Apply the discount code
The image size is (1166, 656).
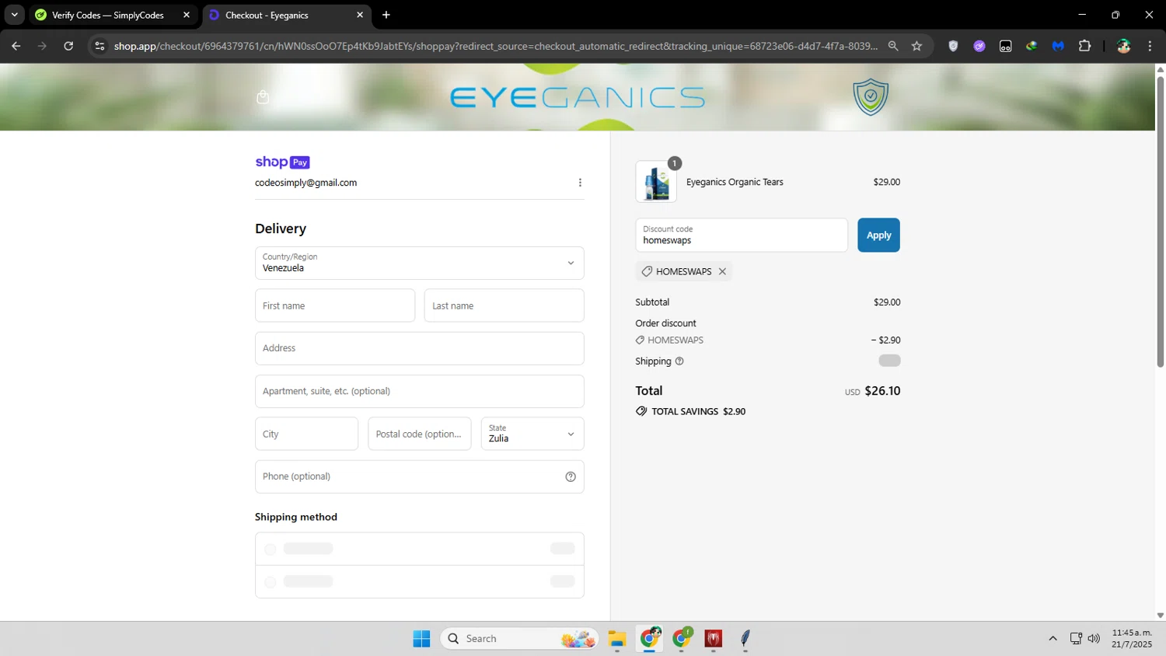point(878,235)
